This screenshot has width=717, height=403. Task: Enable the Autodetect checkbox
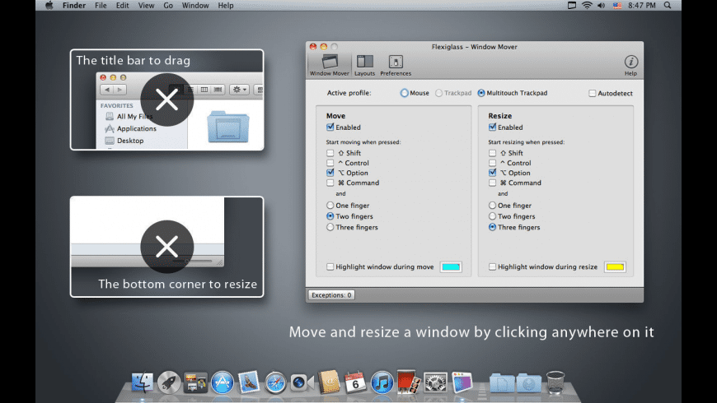tap(593, 93)
